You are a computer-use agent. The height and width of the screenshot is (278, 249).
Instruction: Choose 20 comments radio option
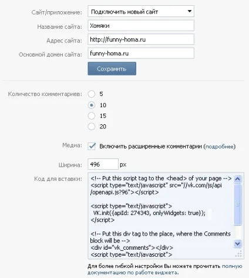point(92,127)
